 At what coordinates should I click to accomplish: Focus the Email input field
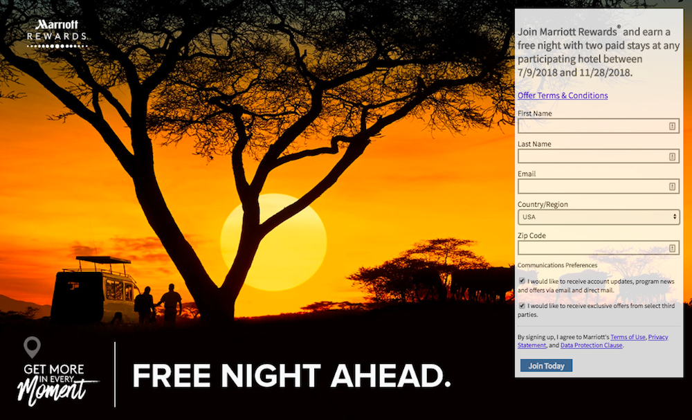[x=599, y=187]
